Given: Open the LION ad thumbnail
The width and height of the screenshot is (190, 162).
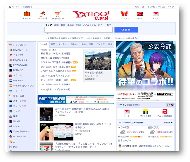Looking at the screenshot, I should click(x=56, y=132).
